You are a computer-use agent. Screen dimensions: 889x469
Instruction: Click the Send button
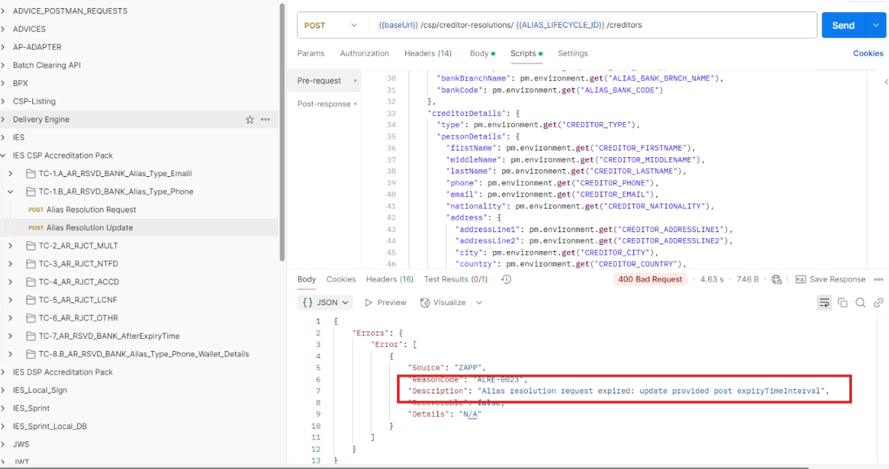coord(843,25)
